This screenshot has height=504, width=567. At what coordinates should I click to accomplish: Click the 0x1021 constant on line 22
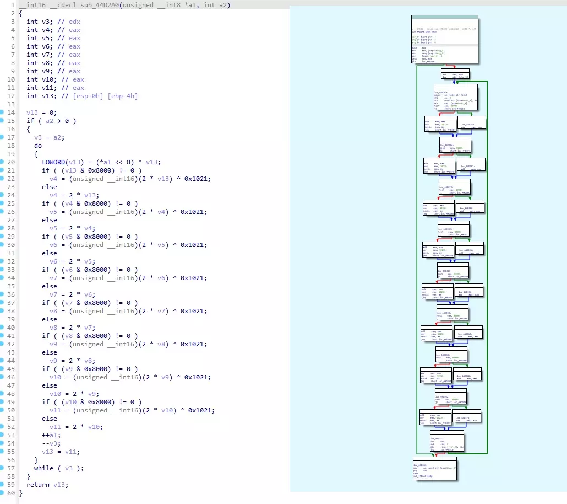(199, 179)
